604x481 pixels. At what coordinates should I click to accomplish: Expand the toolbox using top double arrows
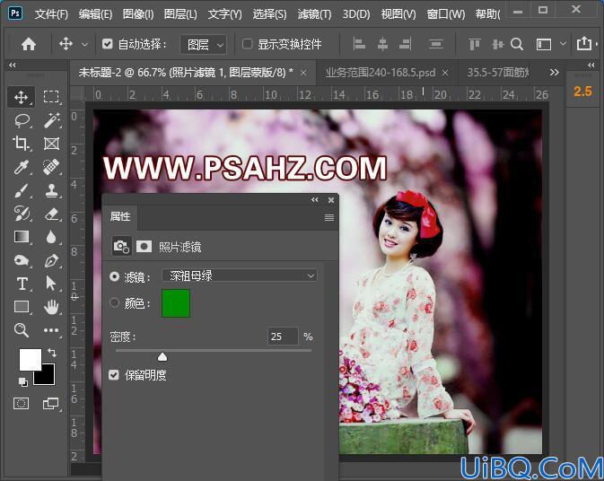pyautogui.click(x=13, y=66)
